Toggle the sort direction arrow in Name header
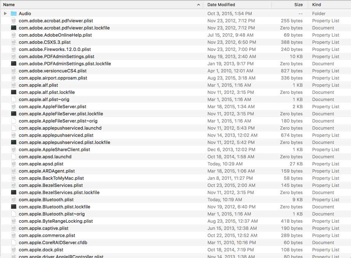The width and height of the screenshot is (351, 258). [198, 5]
